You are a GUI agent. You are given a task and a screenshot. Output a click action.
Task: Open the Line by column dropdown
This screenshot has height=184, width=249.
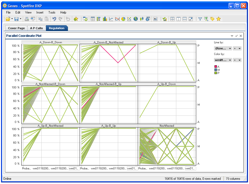223,48
